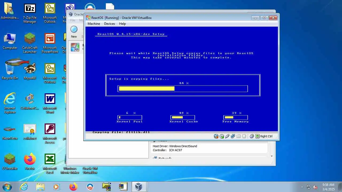Click the Show desktop button
Image resolution: width=342 pixels, height=192 pixels.
(x=340, y=187)
